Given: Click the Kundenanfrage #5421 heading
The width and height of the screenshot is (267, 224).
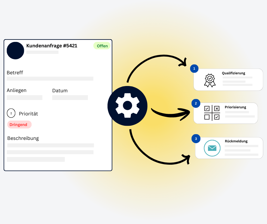Looking at the screenshot, I should [52, 46].
